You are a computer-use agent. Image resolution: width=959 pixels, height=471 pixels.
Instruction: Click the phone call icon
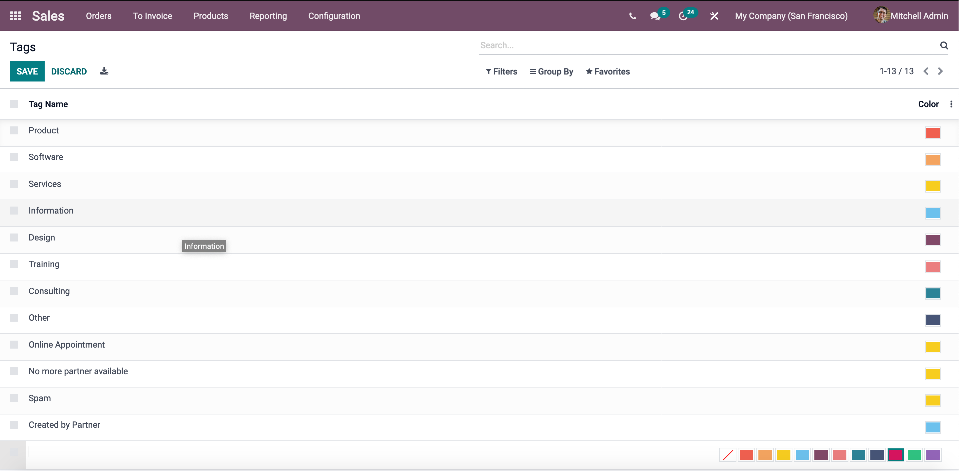632,16
